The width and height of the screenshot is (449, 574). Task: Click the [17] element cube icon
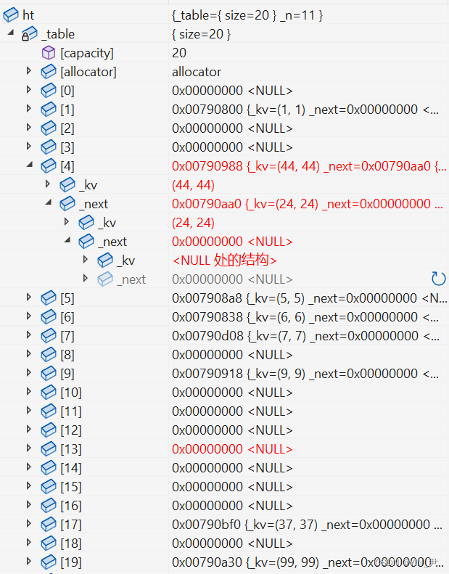(x=49, y=525)
